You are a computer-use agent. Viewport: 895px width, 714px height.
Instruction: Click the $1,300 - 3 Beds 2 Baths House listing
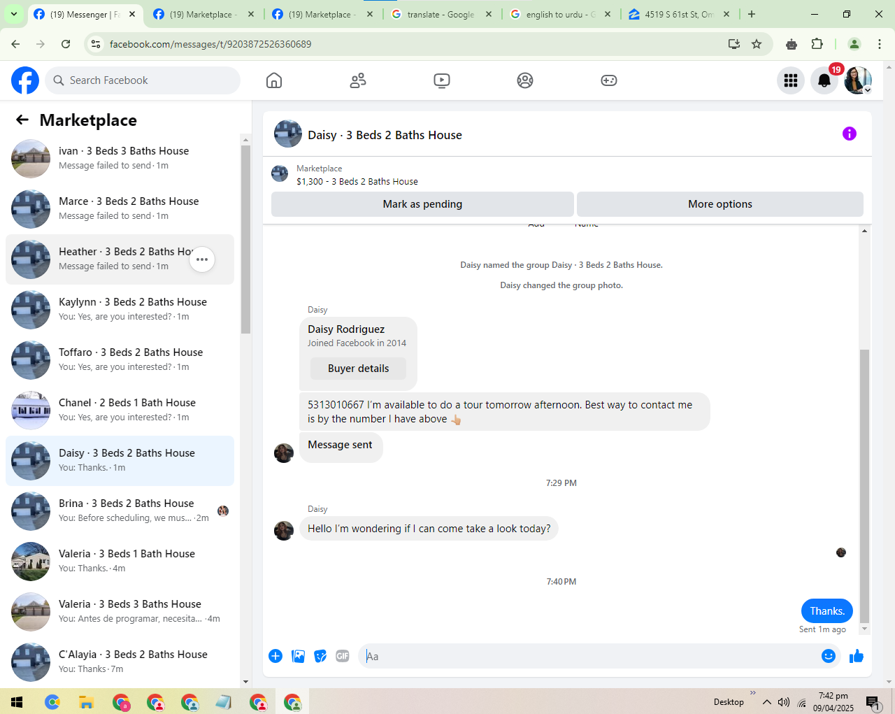(x=357, y=181)
